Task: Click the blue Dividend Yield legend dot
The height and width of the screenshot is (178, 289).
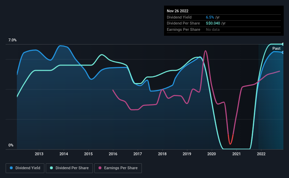Action: coord(11,168)
